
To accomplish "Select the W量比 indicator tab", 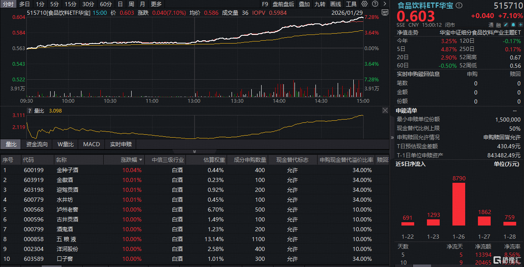I will tap(65, 144).
